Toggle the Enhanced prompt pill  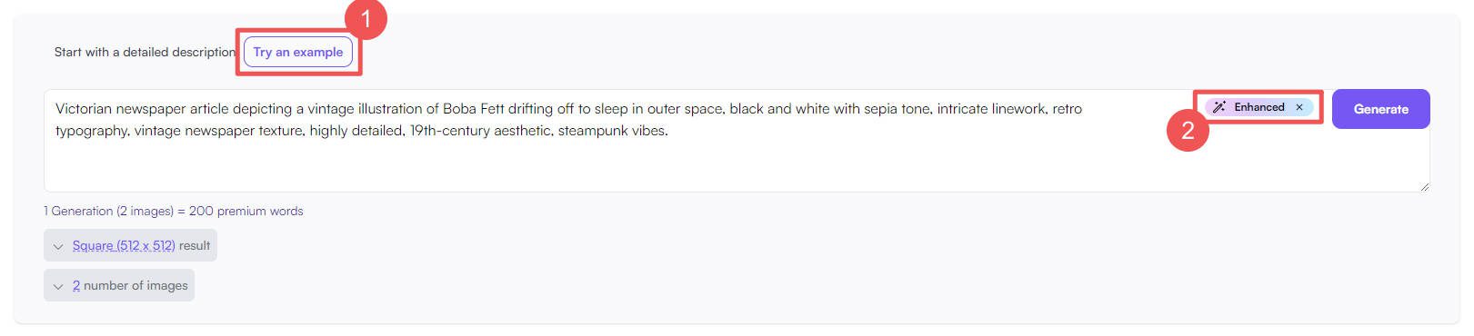[1259, 107]
